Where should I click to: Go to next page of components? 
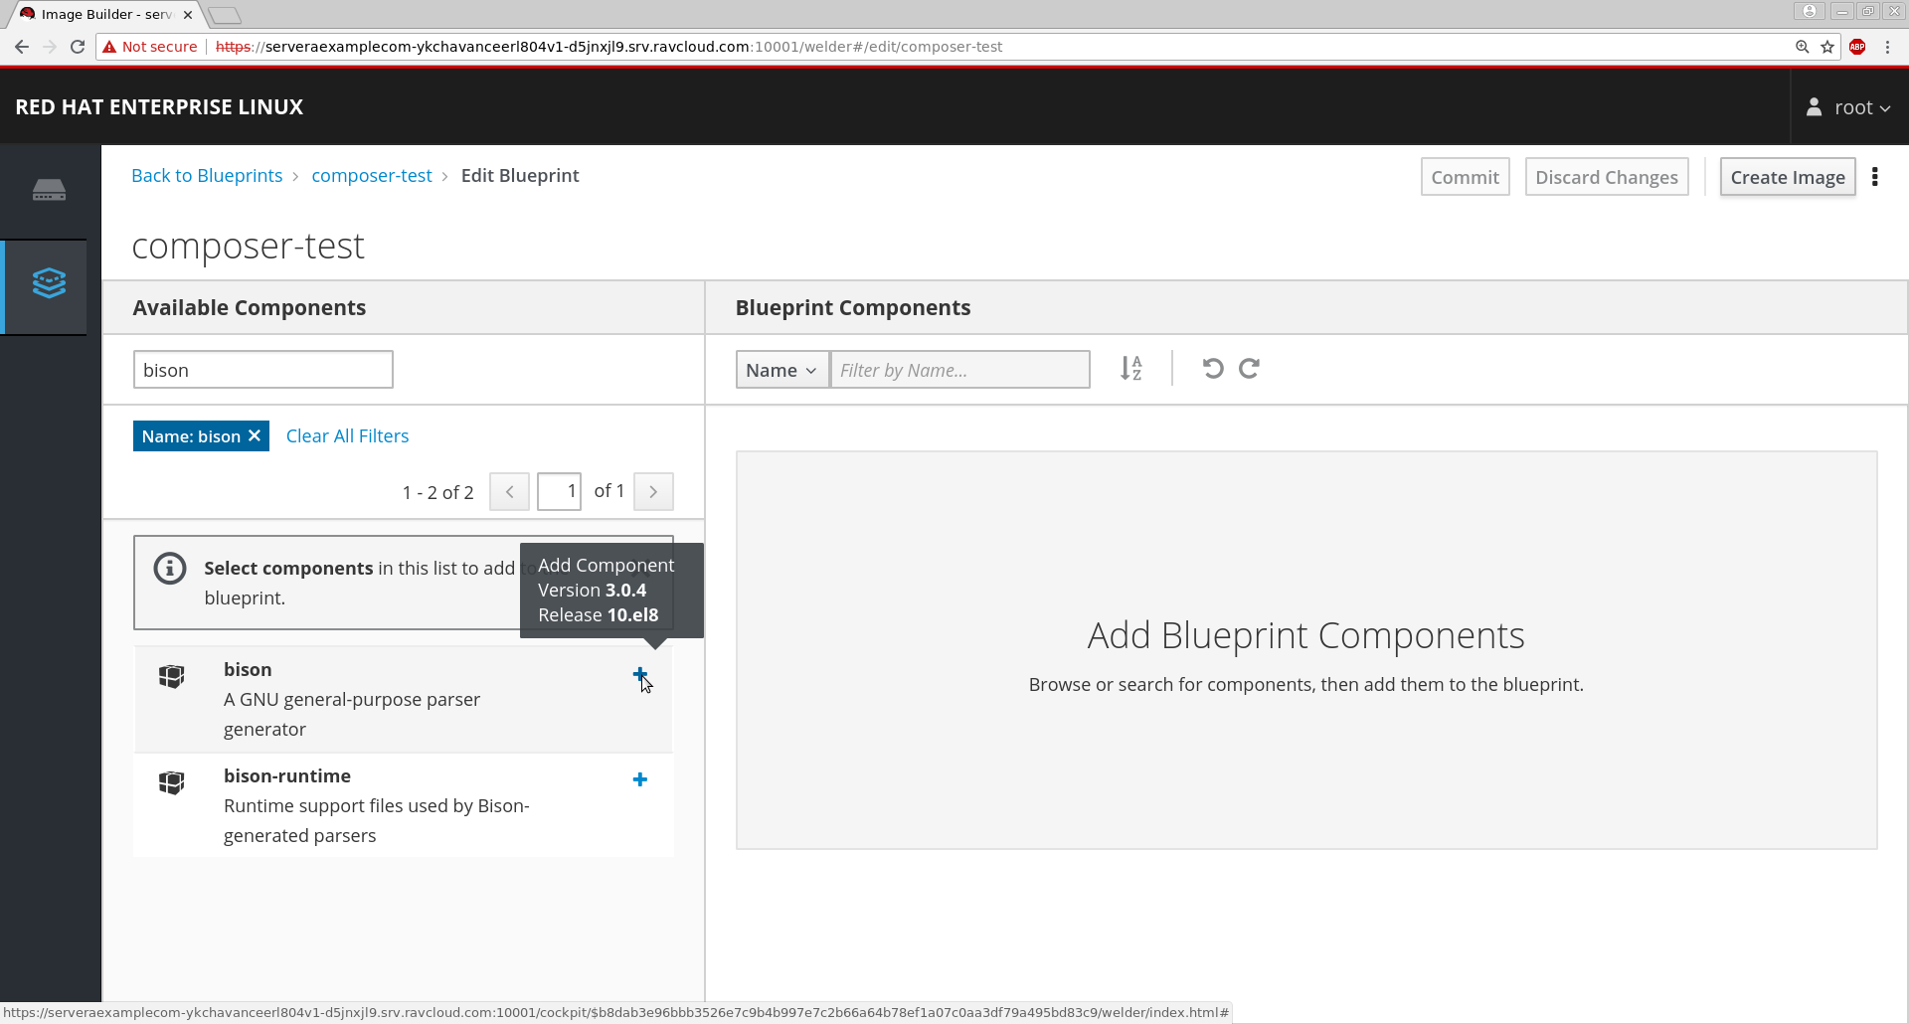click(x=653, y=491)
